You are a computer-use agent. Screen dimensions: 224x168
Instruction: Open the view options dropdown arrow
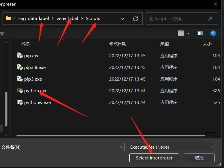[x=188, y=33]
